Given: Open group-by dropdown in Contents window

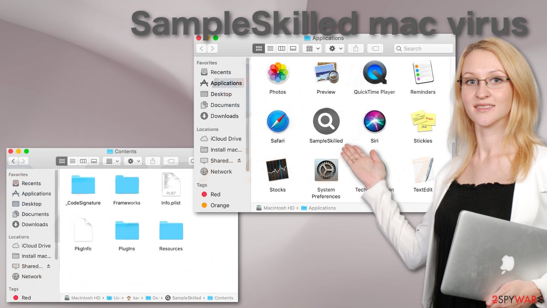Looking at the screenshot, I should pyautogui.click(x=112, y=161).
